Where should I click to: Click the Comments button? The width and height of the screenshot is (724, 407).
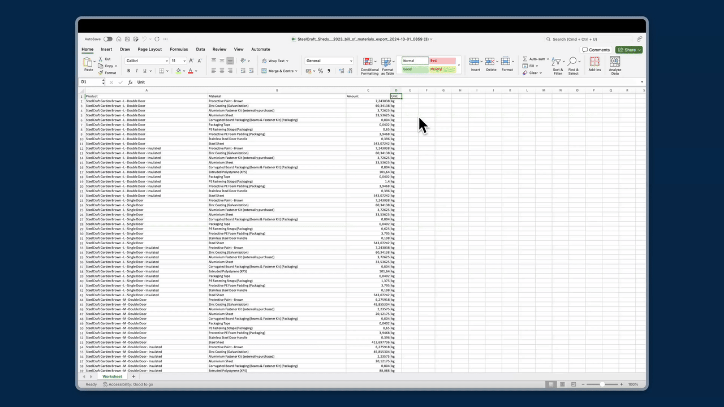pyautogui.click(x=596, y=50)
